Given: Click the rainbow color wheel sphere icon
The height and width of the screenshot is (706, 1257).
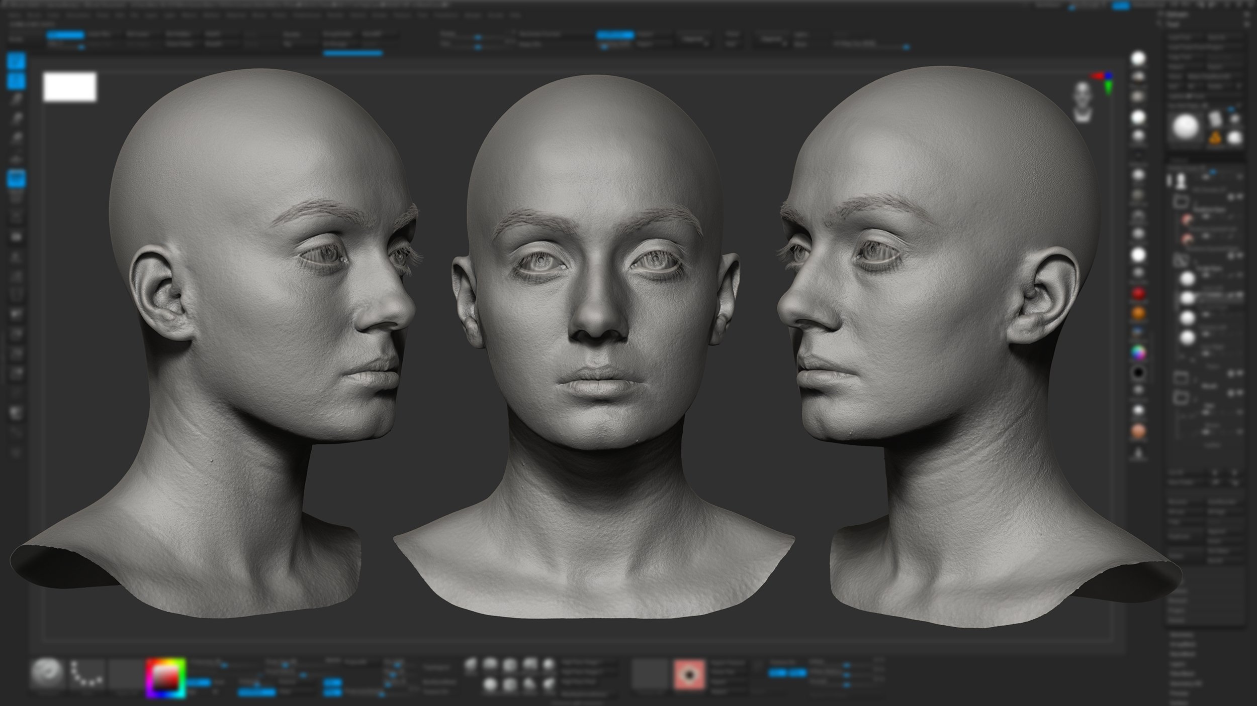Looking at the screenshot, I should (x=1138, y=352).
